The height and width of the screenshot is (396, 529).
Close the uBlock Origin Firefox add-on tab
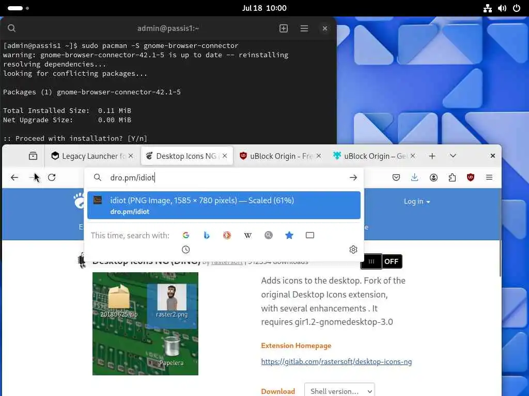(x=318, y=156)
